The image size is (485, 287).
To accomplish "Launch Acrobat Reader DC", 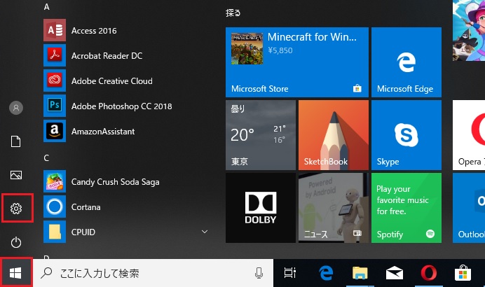I will pos(127,55).
